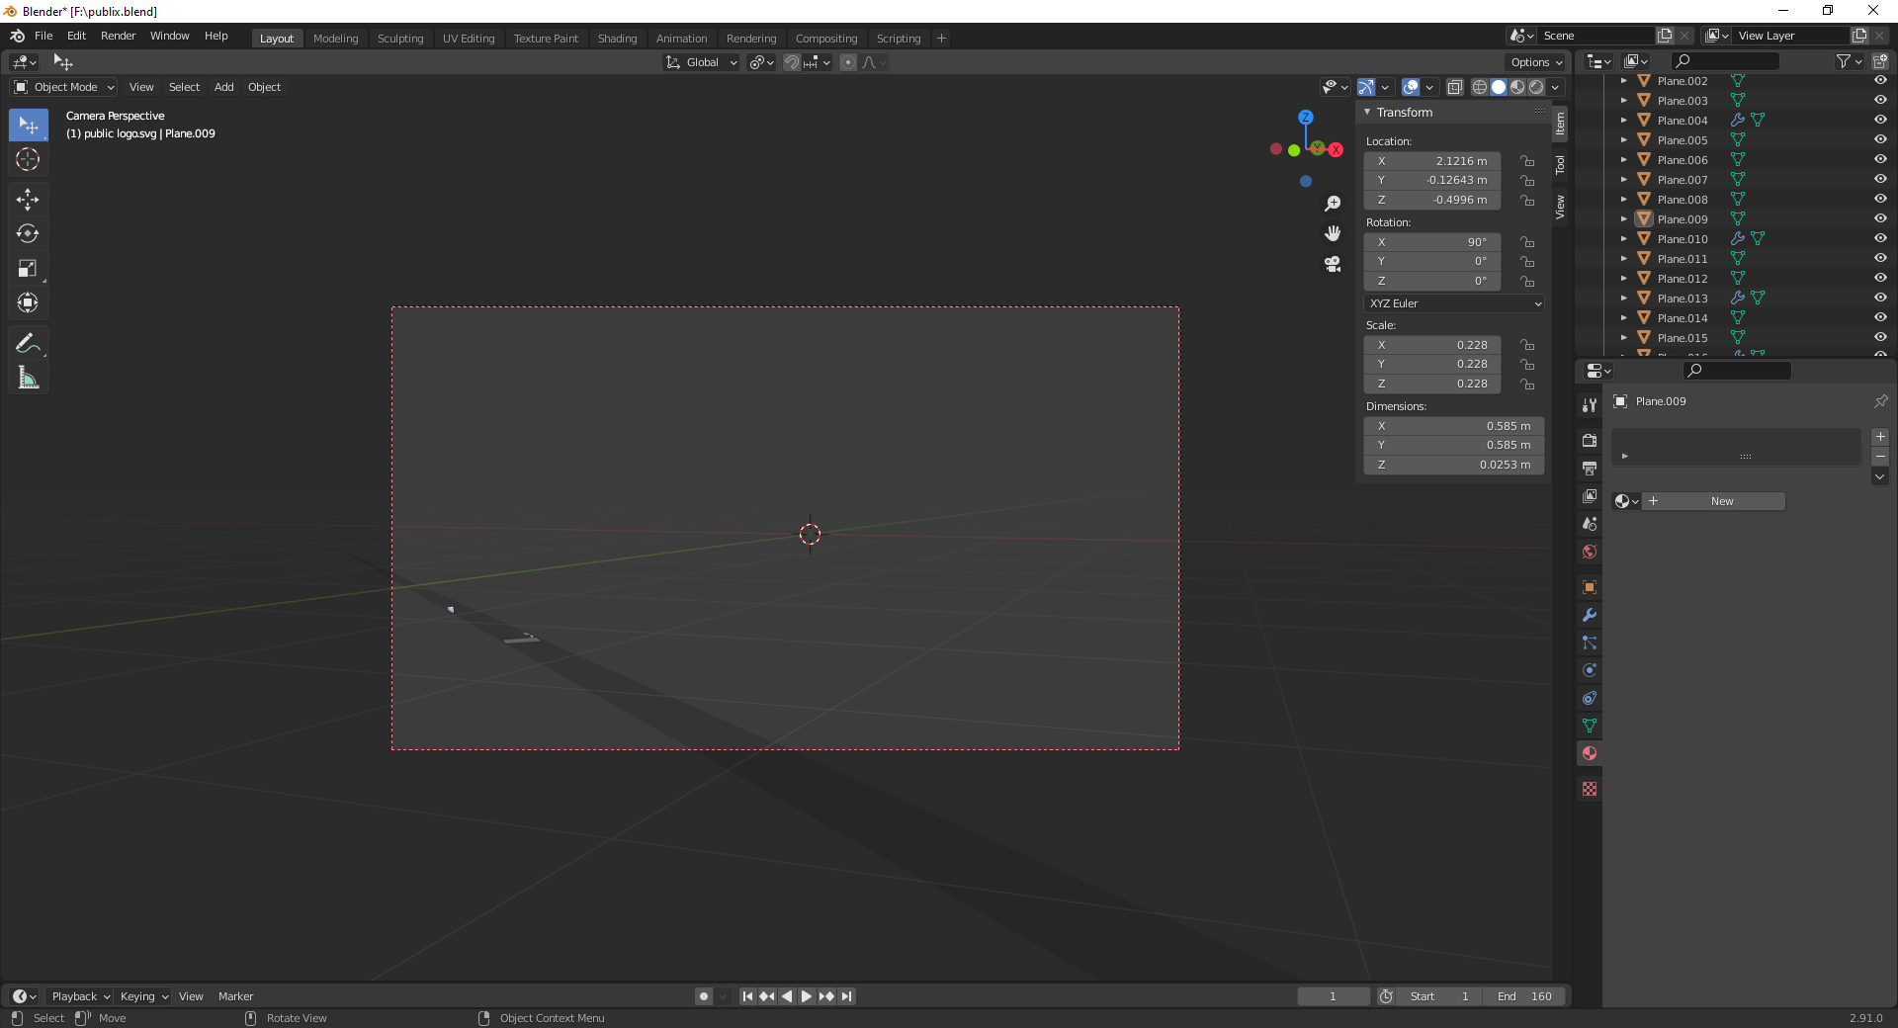1898x1028 pixels.
Task: Open the Texture properties checker tab
Action: coord(1590,789)
